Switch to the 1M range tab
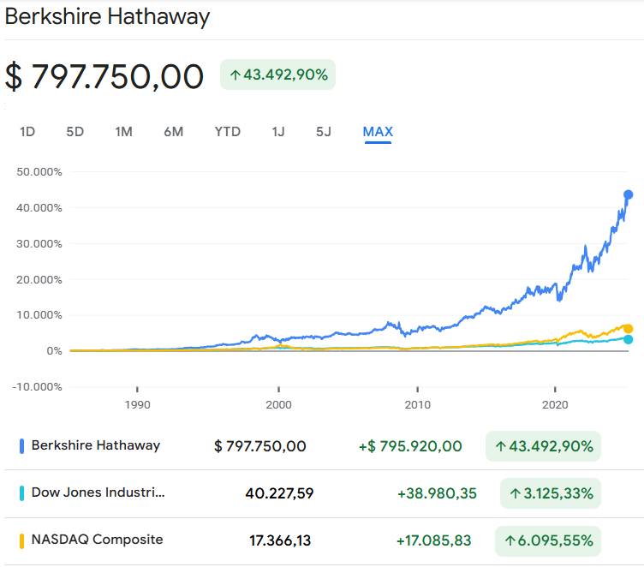644x567 pixels. (123, 132)
